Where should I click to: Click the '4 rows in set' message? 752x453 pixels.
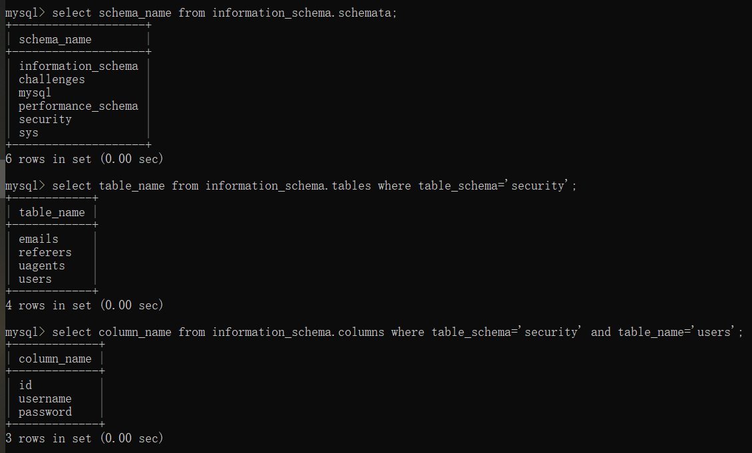pos(84,305)
